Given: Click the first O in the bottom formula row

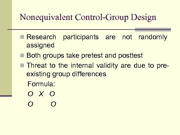Looking at the screenshot, I should [x=30, y=104].
